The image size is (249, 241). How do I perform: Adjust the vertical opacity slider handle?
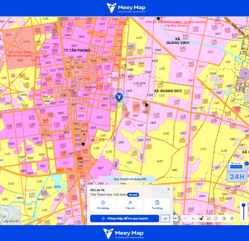[x=244, y=205]
